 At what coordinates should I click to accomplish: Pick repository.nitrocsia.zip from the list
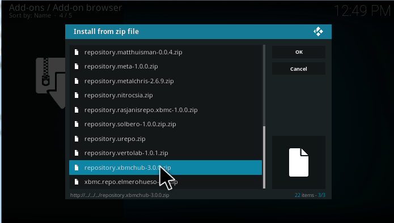coord(166,95)
